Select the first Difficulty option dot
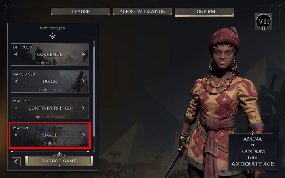The image size is (285, 178). 38,63
